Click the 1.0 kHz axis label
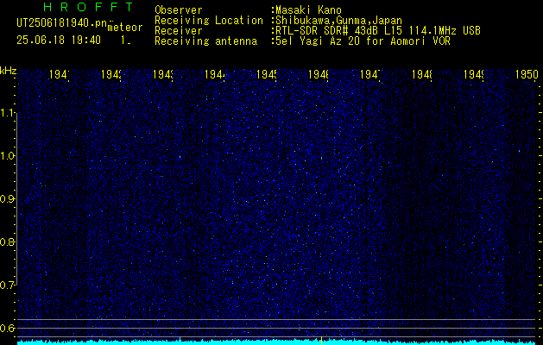The height and width of the screenshot is (345, 543). coord(8,156)
